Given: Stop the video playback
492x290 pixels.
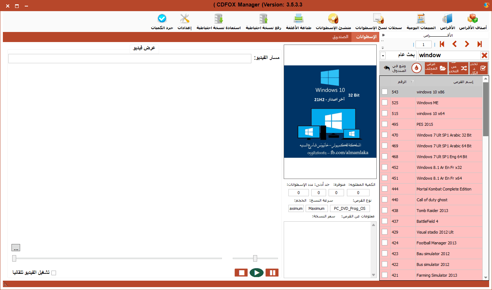Looking at the screenshot, I should 241,273.
